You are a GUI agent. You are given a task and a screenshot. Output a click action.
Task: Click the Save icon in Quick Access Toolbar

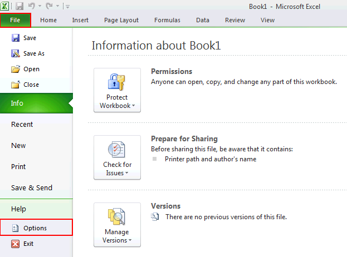tap(20, 6)
